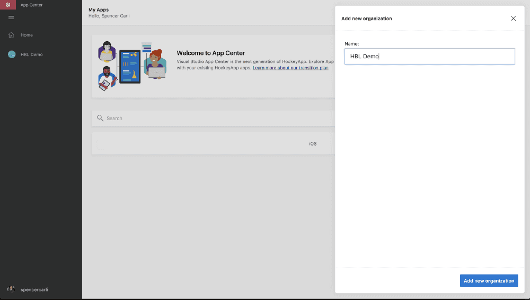The width and height of the screenshot is (530, 300).
Task: Click the HBL Demo organization avatar
Action: click(12, 54)
